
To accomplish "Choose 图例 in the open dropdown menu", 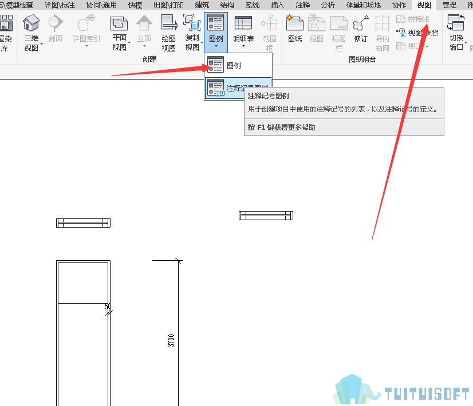I will [x=238, y=65].
